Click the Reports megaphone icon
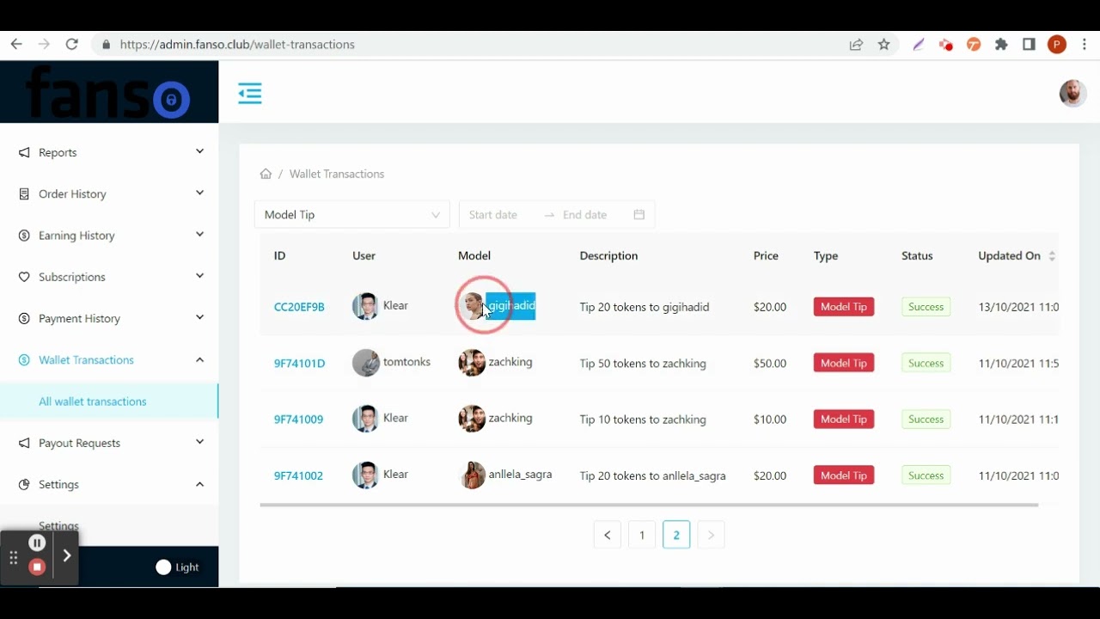 pos(24,152)
